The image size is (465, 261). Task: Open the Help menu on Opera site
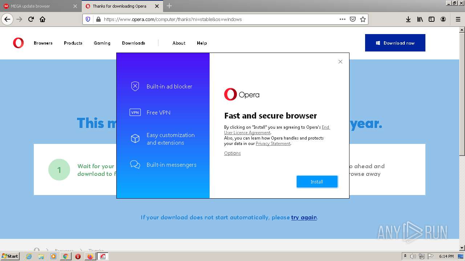pos(202,43)
